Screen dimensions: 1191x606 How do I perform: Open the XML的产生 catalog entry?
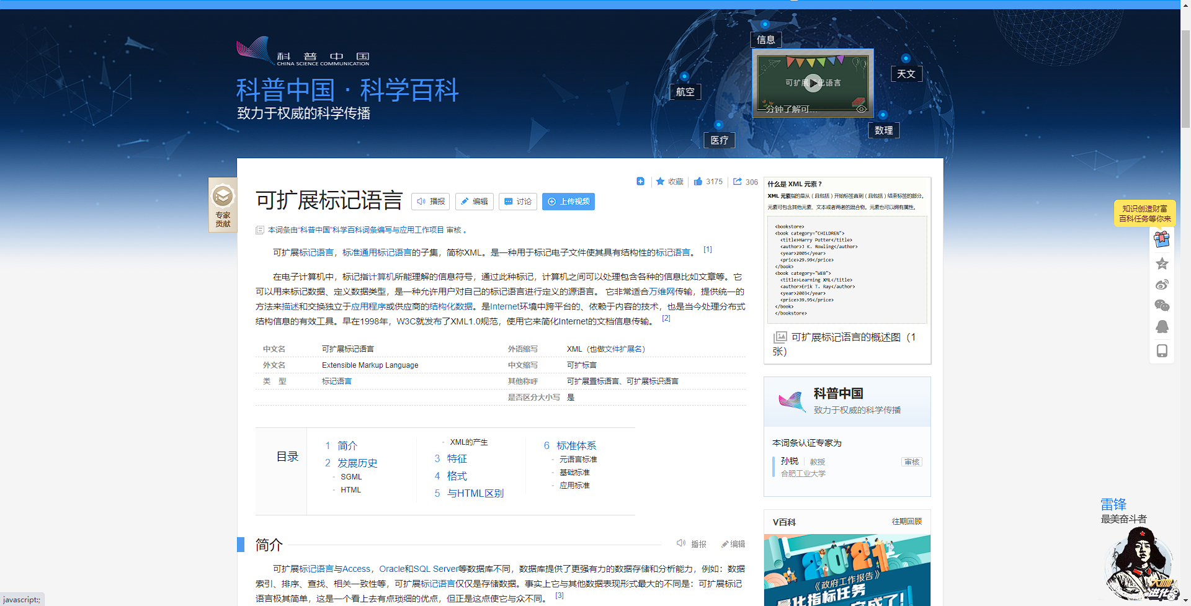[x=469, y=442]
